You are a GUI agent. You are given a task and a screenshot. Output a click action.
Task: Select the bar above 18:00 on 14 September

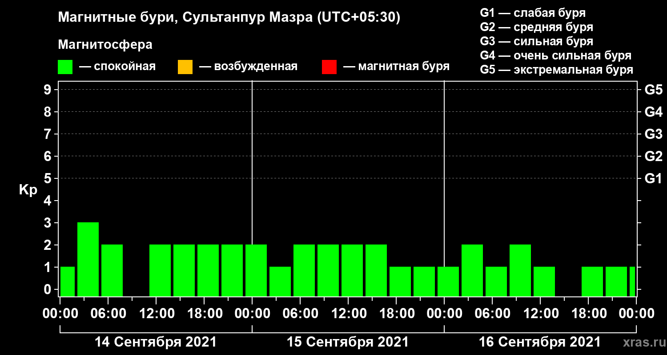point(208,270)
